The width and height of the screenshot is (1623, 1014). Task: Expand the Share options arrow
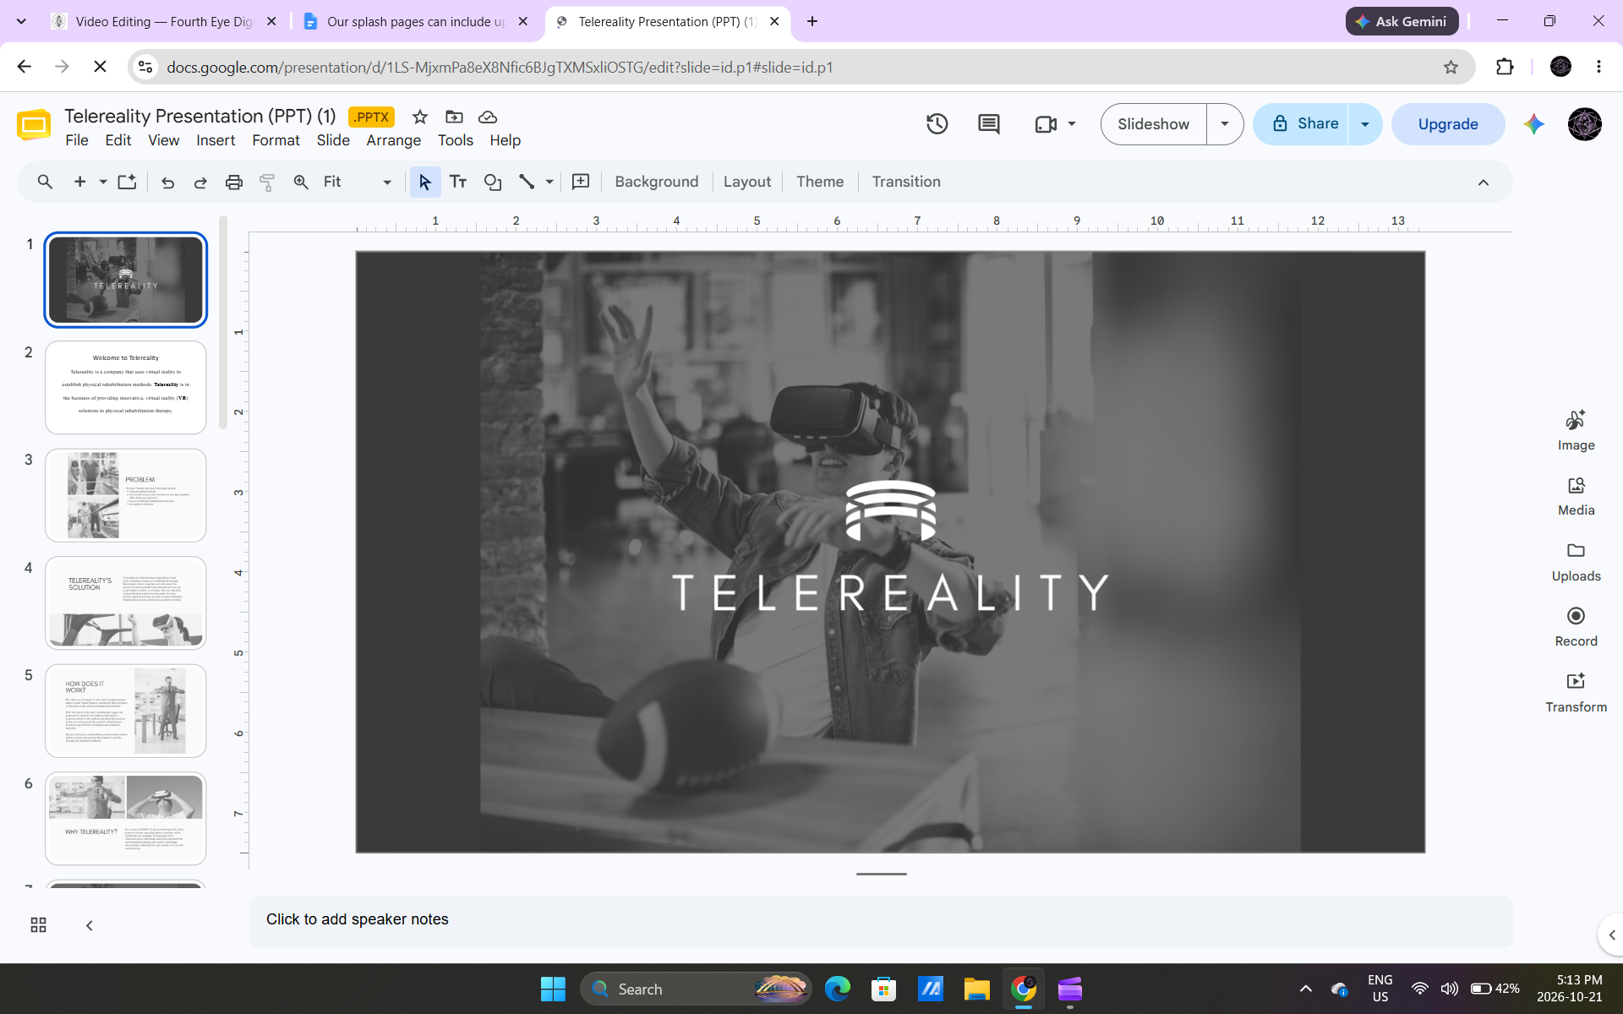1365,124
